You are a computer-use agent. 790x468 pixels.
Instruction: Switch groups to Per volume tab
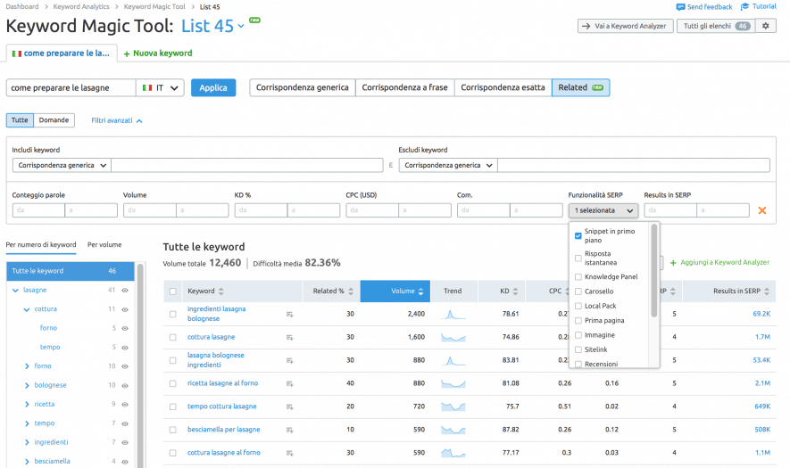coord(104,245)
